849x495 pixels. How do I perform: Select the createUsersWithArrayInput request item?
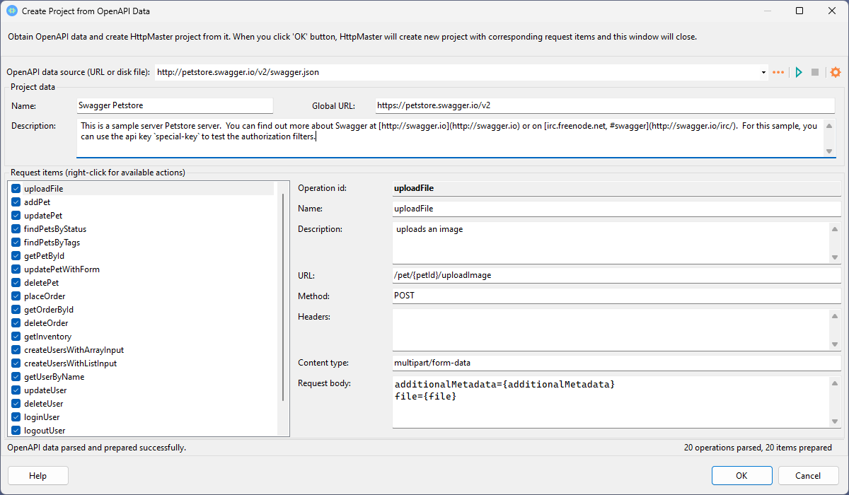74,350
